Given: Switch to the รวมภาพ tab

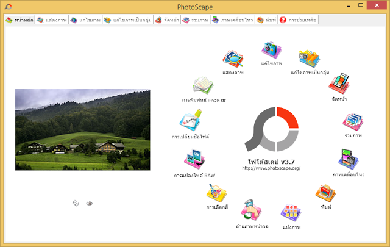Looking at the screenshot, I should (196, 20).
